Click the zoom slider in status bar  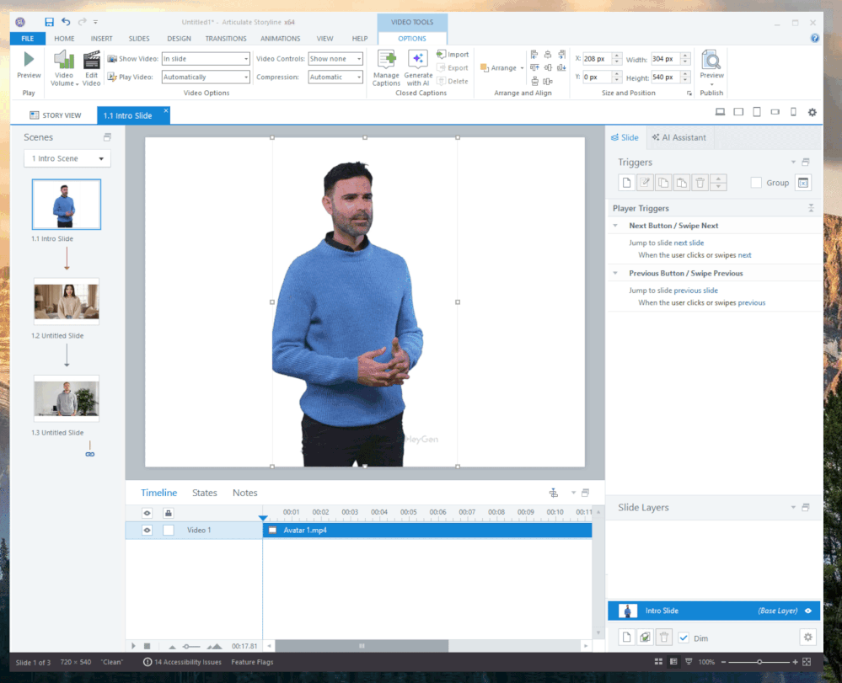click(x=760, y=662)
